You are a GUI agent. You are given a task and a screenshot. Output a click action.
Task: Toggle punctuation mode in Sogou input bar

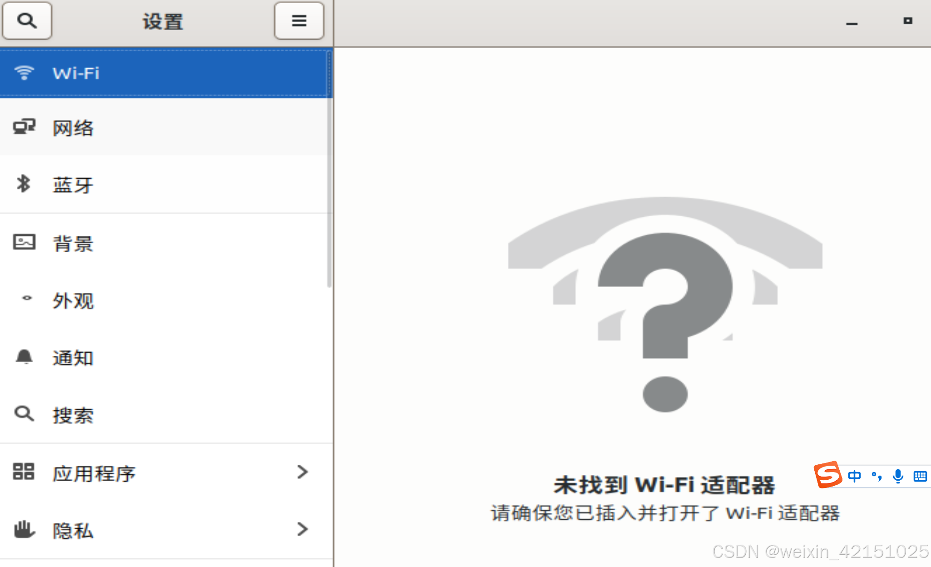[877, 476]
